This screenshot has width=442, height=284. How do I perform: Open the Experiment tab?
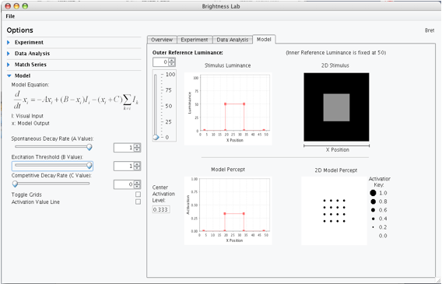pos(195,40)
